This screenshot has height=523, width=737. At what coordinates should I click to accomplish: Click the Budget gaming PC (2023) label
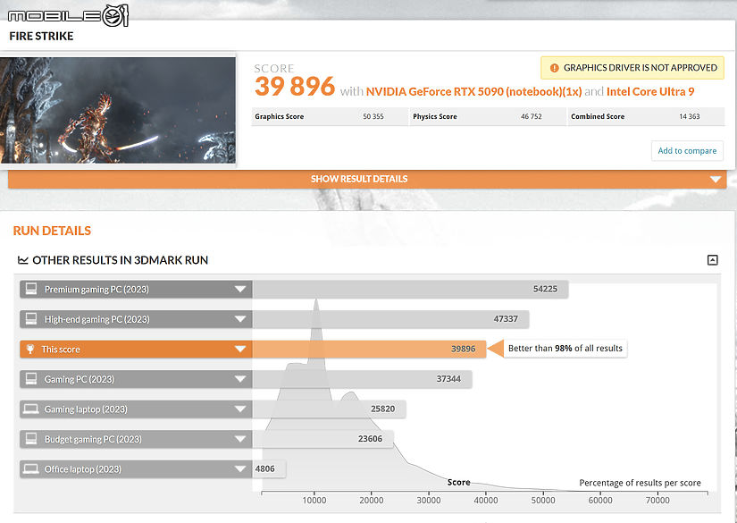93,439
